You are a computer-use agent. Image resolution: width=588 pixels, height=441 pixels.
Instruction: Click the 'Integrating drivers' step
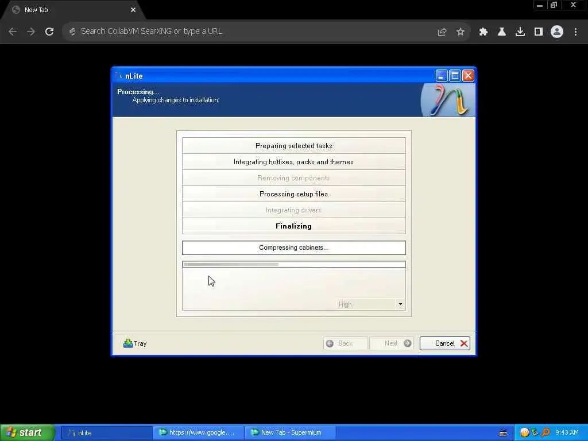(293, 210)
